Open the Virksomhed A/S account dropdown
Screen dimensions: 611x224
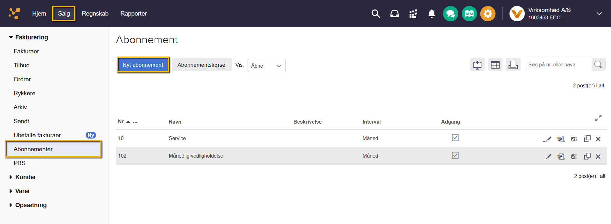click(599, 14)
